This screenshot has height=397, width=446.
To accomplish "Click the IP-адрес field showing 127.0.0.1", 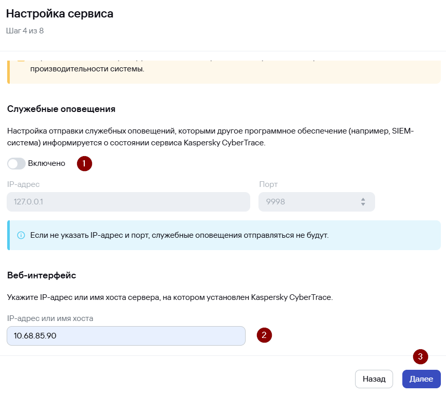I will click(x=128, y=202).
